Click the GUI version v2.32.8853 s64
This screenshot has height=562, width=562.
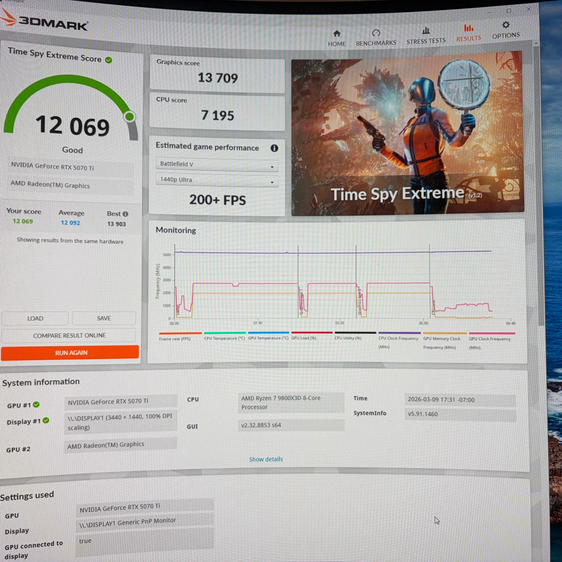[291, 425]
